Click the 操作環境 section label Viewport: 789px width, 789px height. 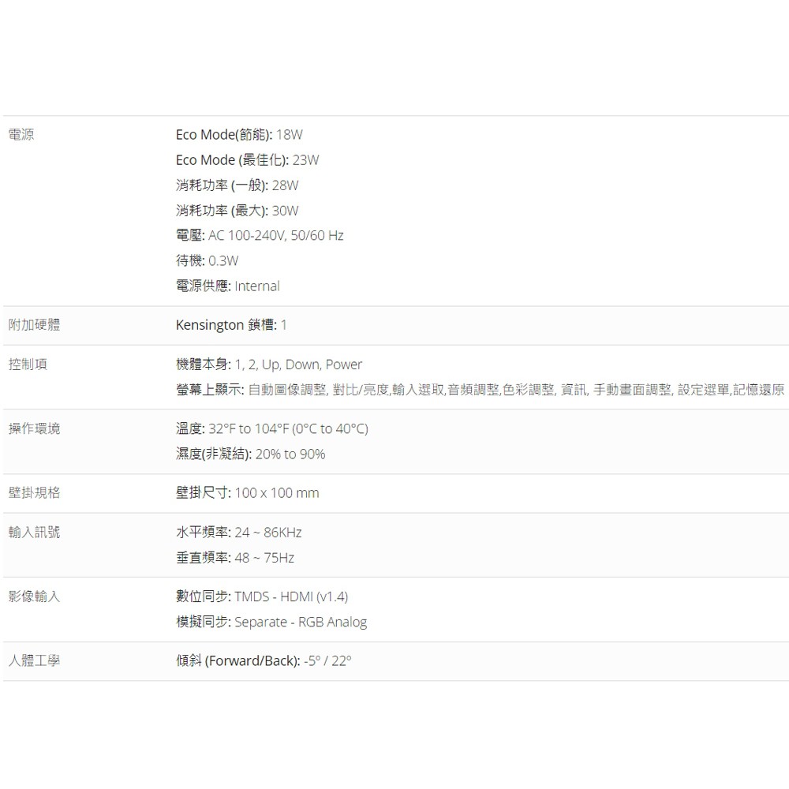click(x=34, y=429)
